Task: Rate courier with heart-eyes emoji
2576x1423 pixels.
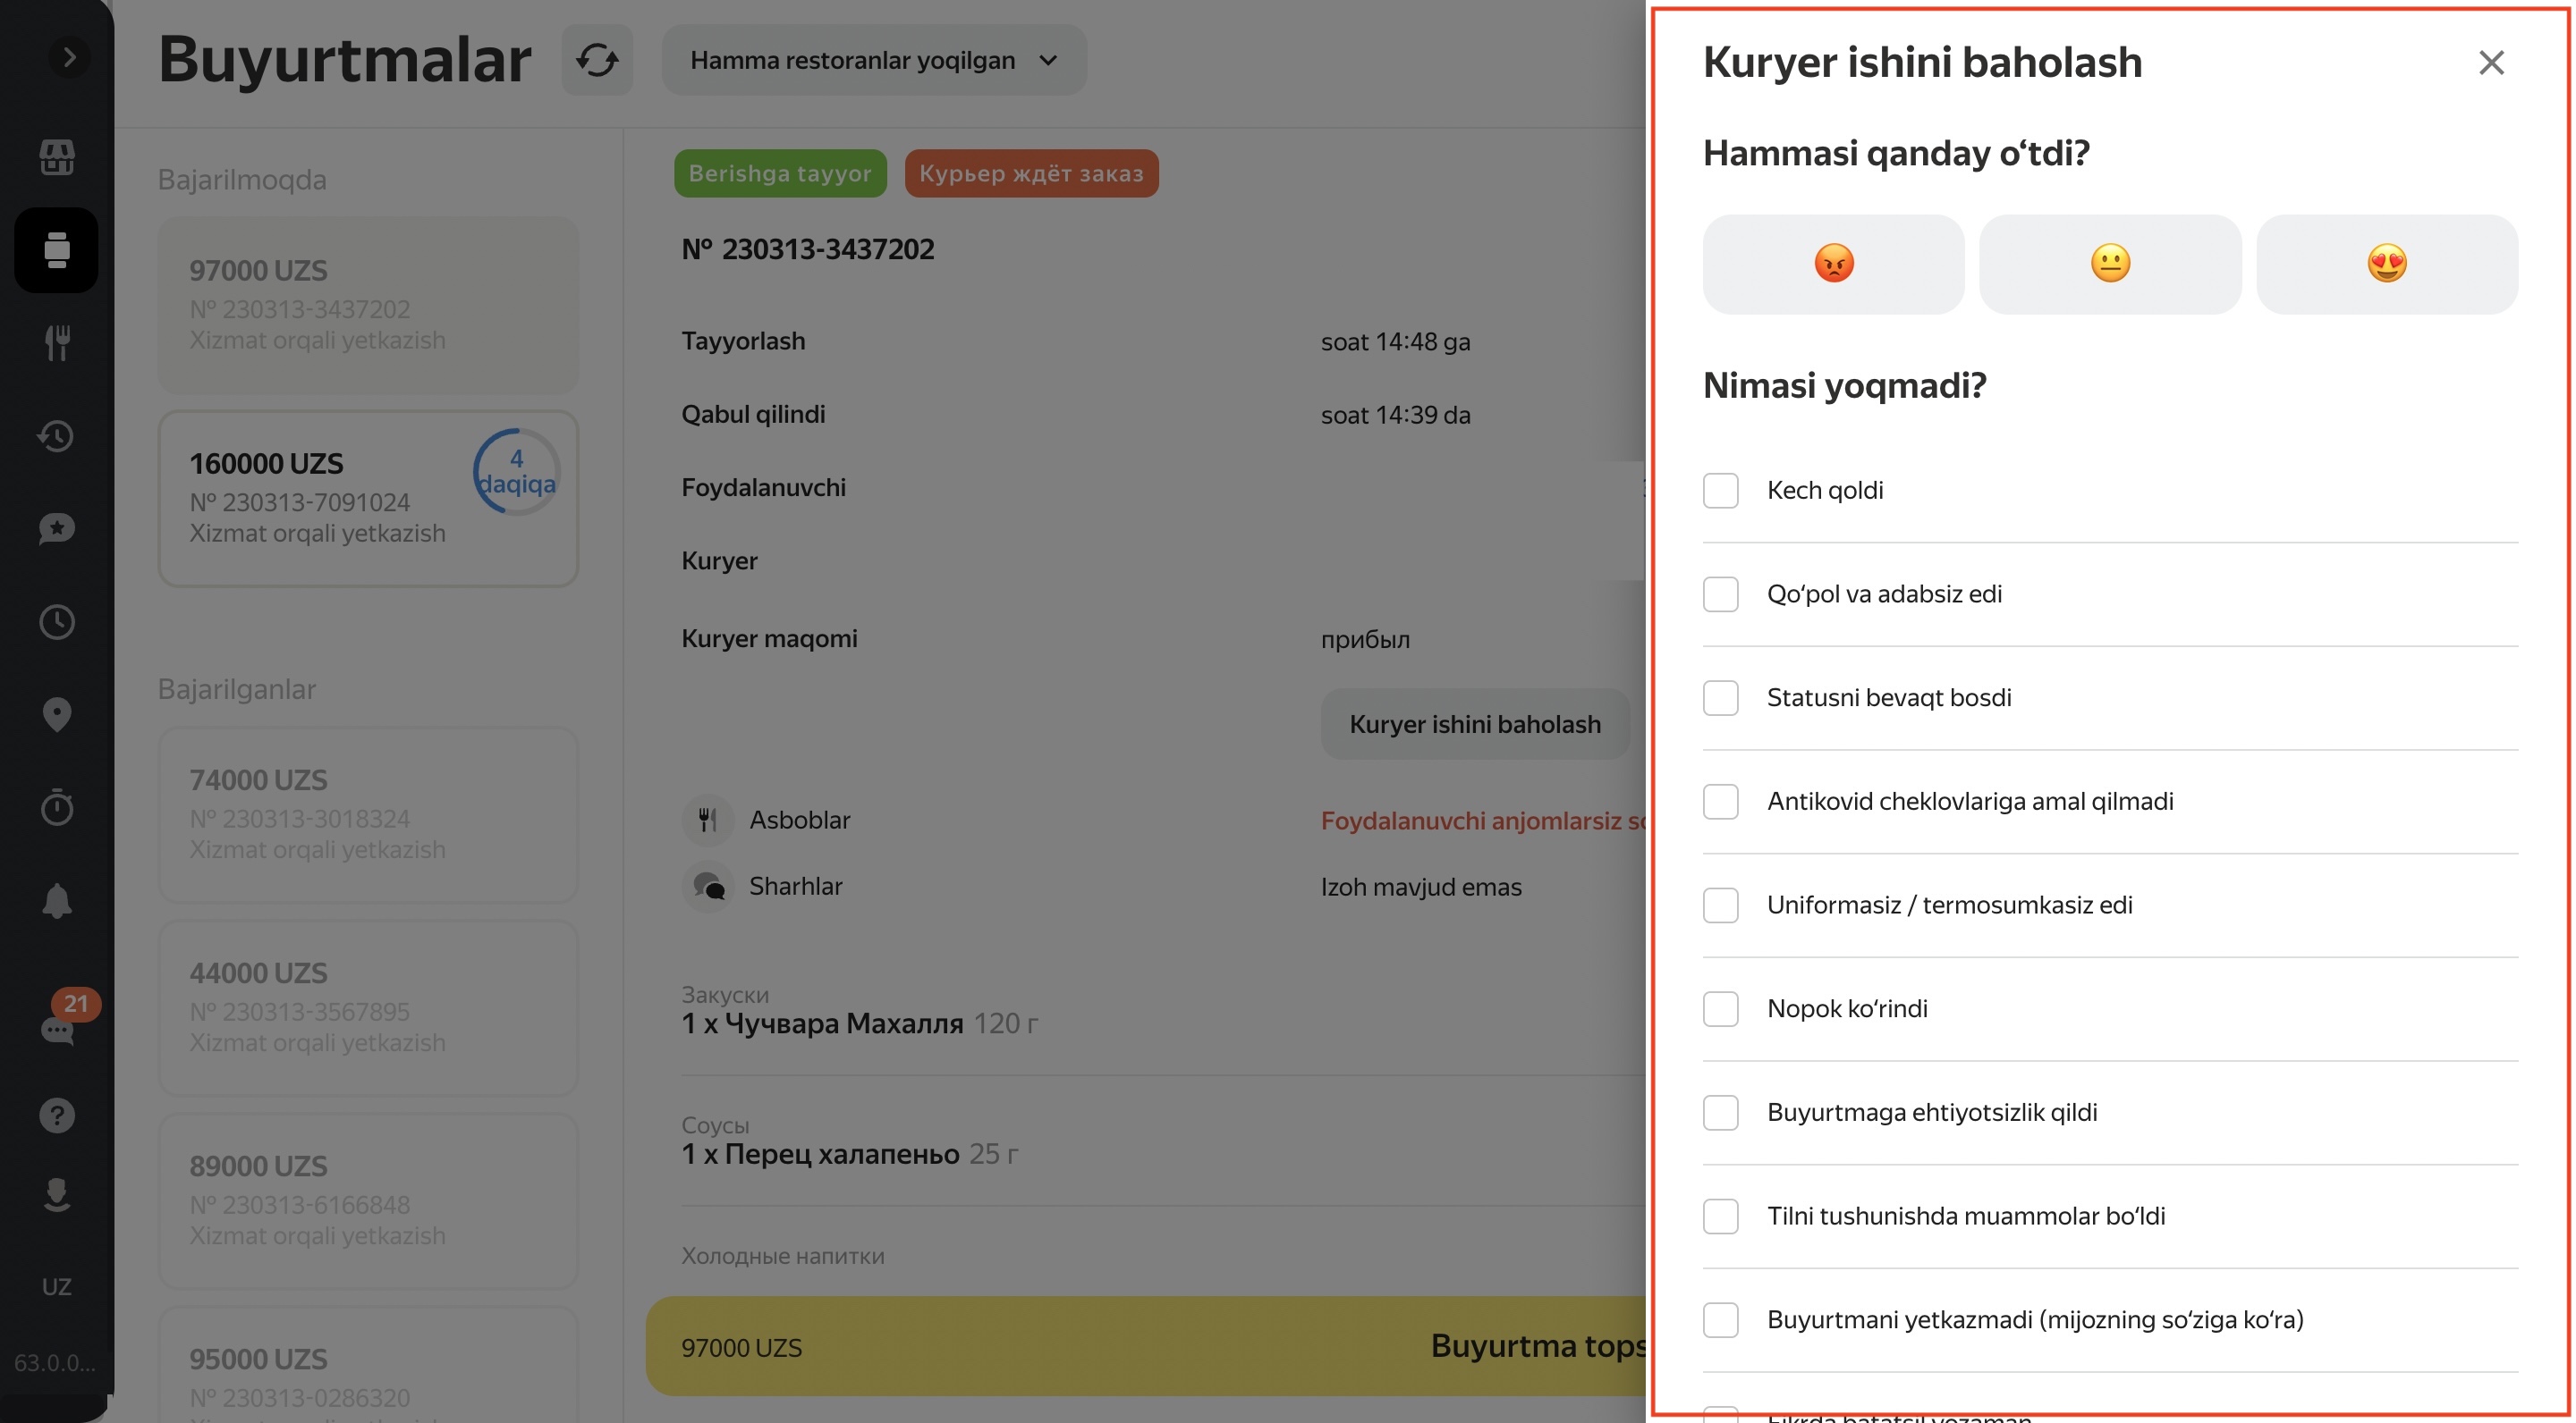Action: tap(2387, 265)
